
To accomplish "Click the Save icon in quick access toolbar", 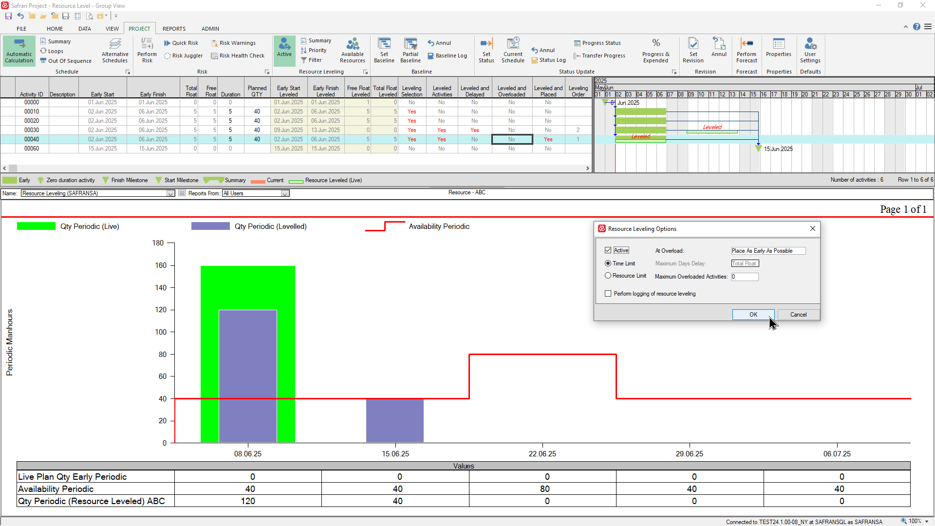I will point(8,16).
